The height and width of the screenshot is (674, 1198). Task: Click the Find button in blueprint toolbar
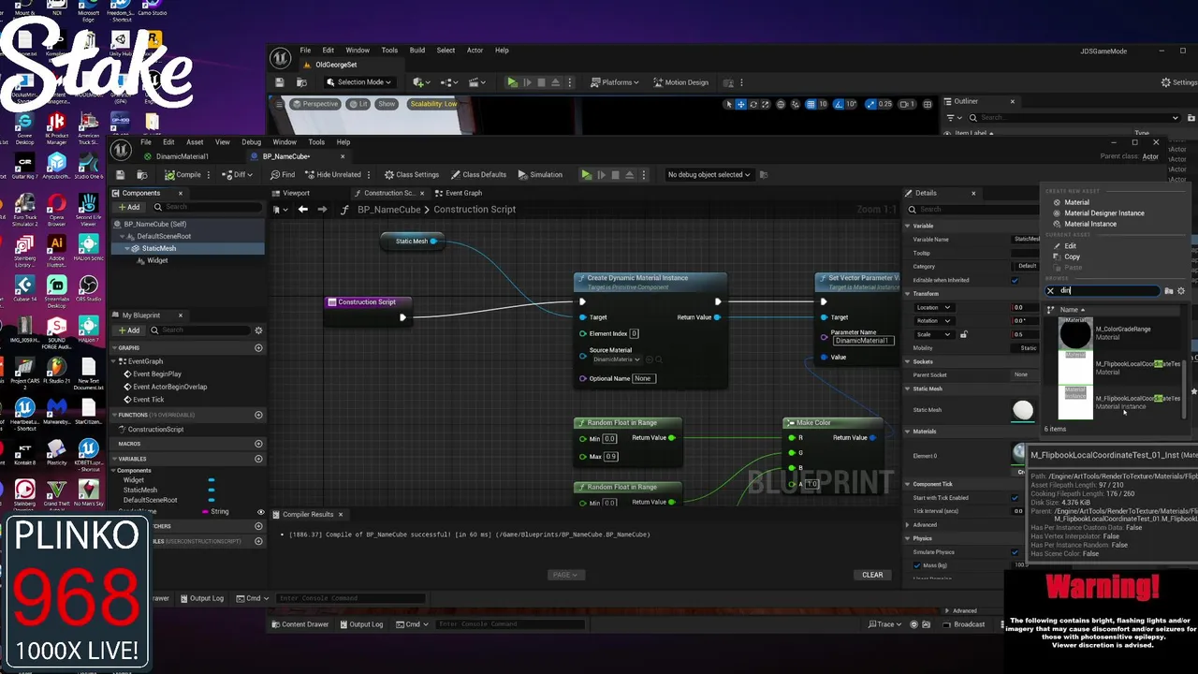tap(283, 174)
